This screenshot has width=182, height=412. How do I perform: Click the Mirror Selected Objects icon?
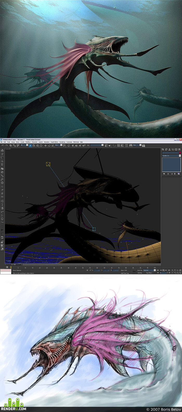point(106,145)
